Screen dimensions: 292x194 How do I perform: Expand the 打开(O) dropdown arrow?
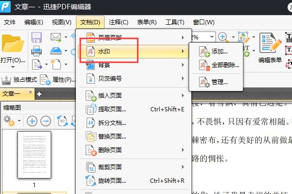(x=13, y=67)
